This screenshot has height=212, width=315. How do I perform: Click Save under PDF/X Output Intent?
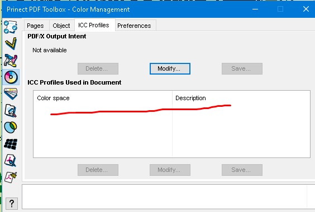tap(242, 68)
